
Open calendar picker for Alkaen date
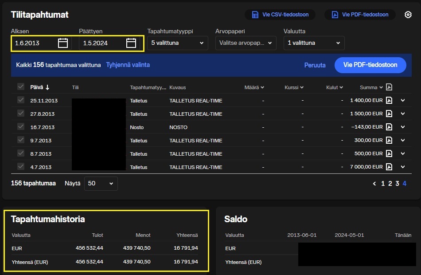[x=63, y=43]
